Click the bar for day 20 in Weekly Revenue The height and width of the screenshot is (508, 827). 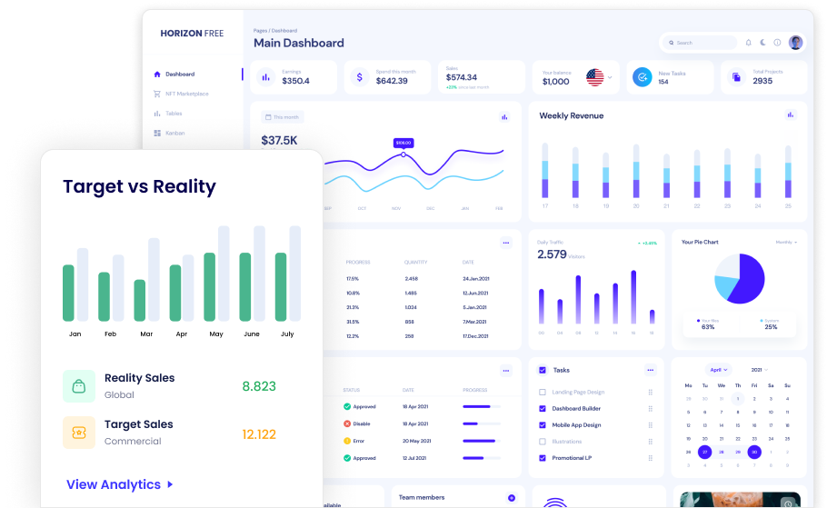pyautogui.click(x=636, y=171)
